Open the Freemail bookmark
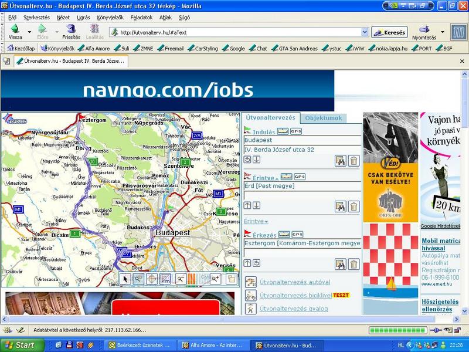Screen dimensions: 469x352 click(x=171, y=48)
